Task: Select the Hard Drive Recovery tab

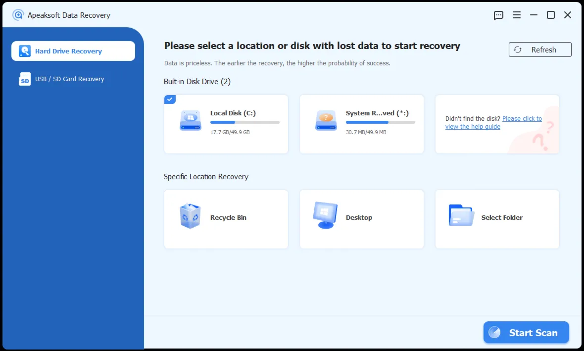Action: pos(73,51)
